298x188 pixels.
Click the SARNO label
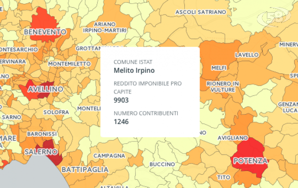(x=11, y=117)
